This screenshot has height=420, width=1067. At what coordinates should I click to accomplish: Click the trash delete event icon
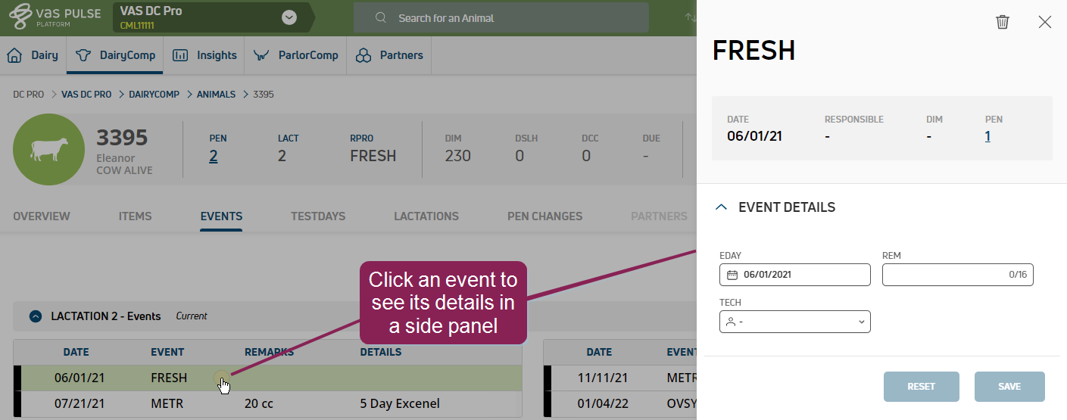tap(1002, 22)
